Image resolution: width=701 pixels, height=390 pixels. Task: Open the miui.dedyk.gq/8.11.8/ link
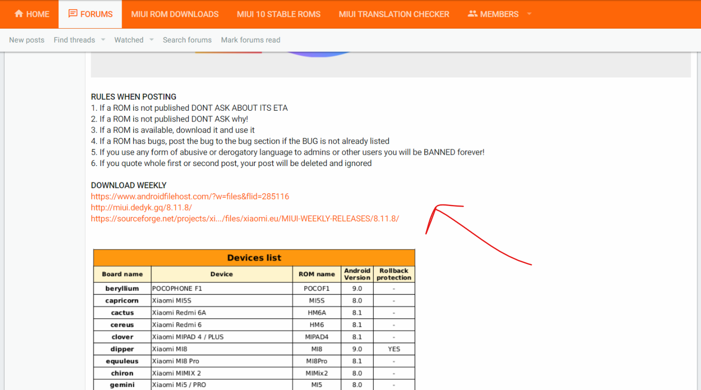(142, 208)
